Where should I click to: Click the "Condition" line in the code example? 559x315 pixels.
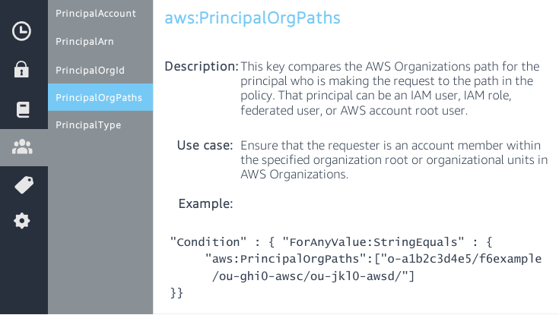point(332,242)
